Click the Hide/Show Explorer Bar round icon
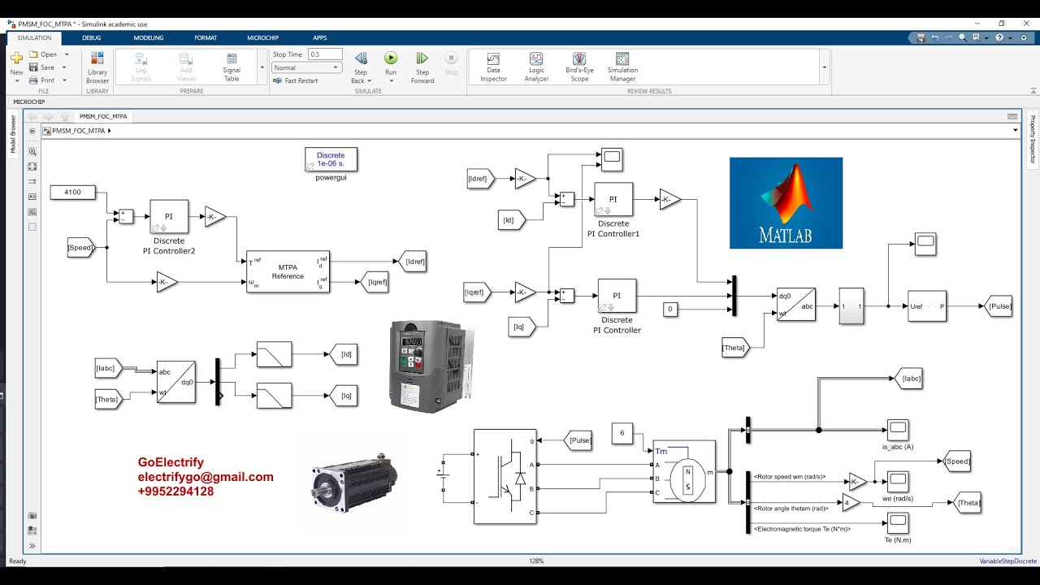This screenshot has width=1040, height=585. [32, 131]
